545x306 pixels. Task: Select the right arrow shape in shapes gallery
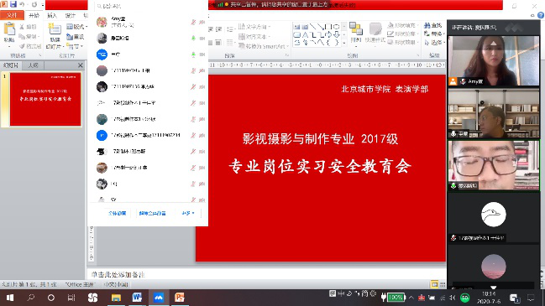[329, 34]
